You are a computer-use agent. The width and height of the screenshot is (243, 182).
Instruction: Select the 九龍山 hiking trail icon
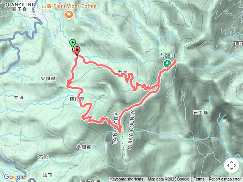(167, 64)
